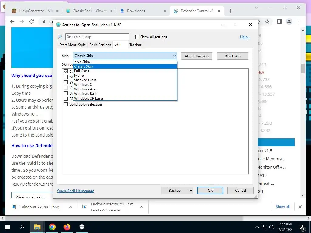
Task: Select the Full Glass skin option
Action: click(x=125, y=71)
